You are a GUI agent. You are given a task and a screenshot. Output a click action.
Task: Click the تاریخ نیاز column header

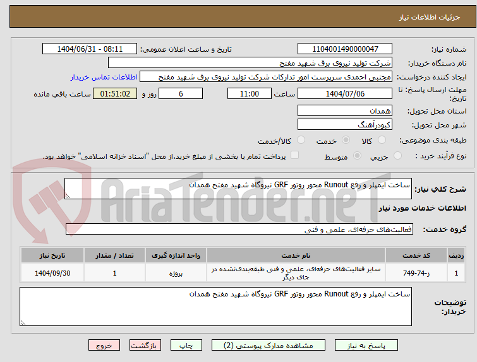tap(52, 255)
